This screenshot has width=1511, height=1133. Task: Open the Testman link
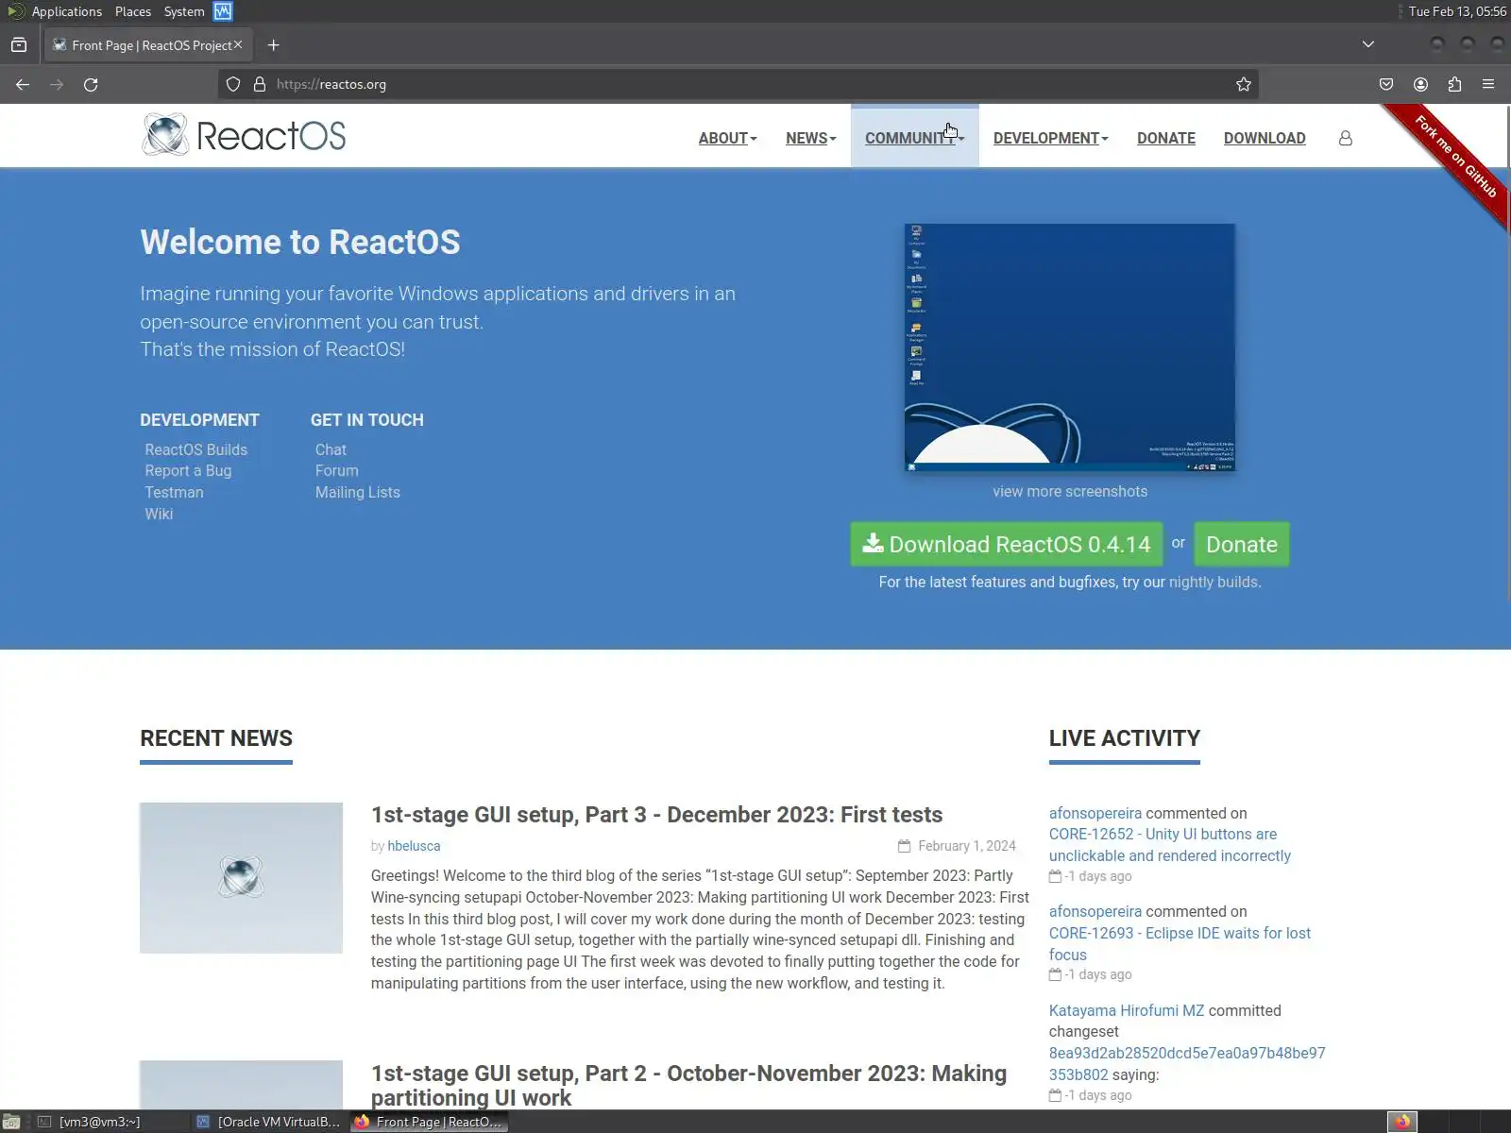point(174,492)
